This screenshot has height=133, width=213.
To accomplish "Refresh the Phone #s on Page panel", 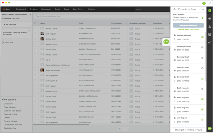I will tap(201, 9).
